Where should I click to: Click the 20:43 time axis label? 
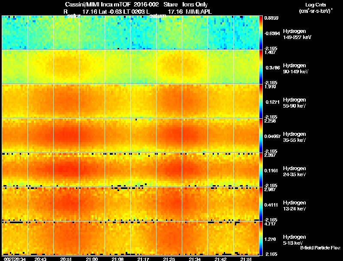(x=40, y=259)
